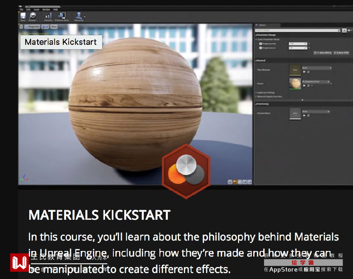Open the Preview Mesh asset dropdown
The width and height of the screenshot is (353, 279).
pos(316,112)
